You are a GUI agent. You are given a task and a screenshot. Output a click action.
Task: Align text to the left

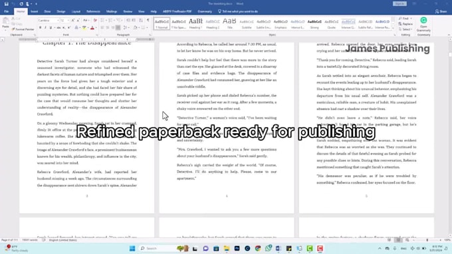(102, 28)
